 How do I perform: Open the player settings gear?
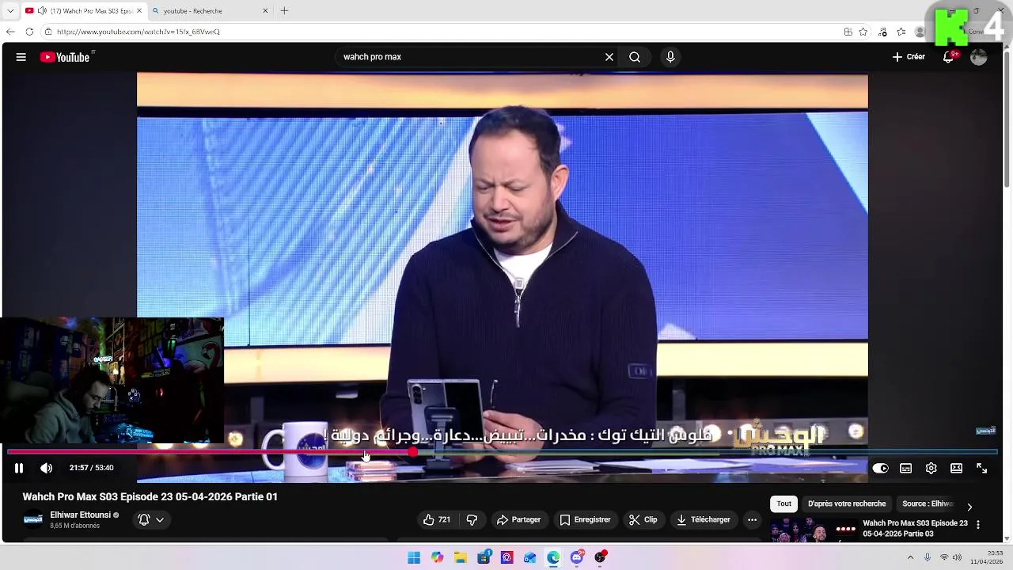click(931, 468)
